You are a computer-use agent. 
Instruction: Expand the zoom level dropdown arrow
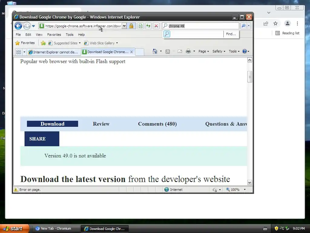pos(245,190)
